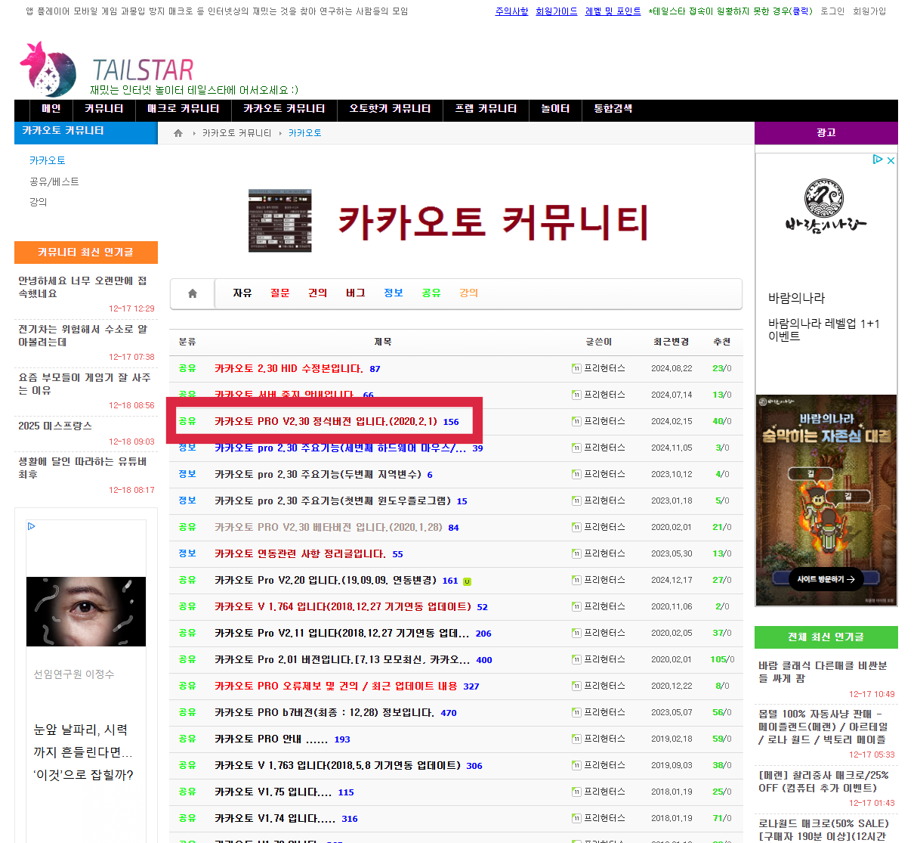Open post 카카오토 pro 2.30 주요기능(두번째 지역변수)
This screenshot has width=920, height=843.
pos(318,475)
